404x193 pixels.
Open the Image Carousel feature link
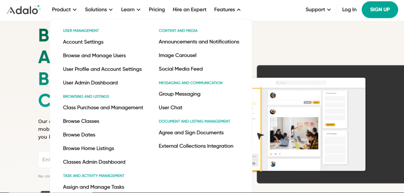tap(178, 55)
